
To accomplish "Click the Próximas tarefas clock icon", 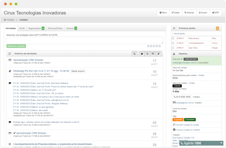I will tap(174, 28).
